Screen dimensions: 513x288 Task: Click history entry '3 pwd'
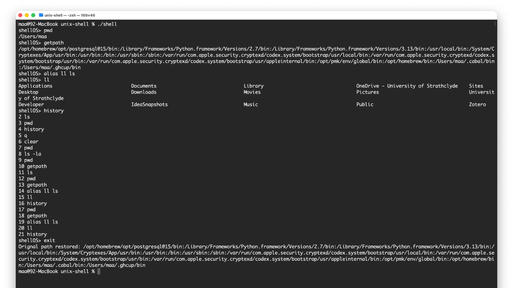click(26, 123)
